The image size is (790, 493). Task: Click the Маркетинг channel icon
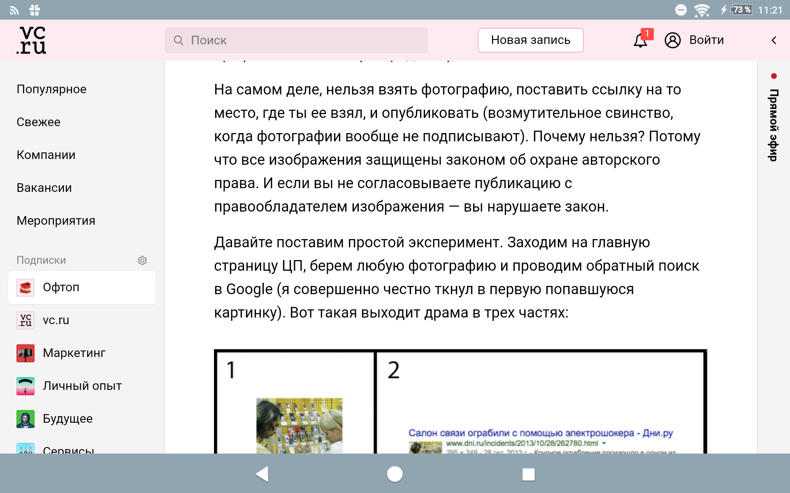click(26, 353)
